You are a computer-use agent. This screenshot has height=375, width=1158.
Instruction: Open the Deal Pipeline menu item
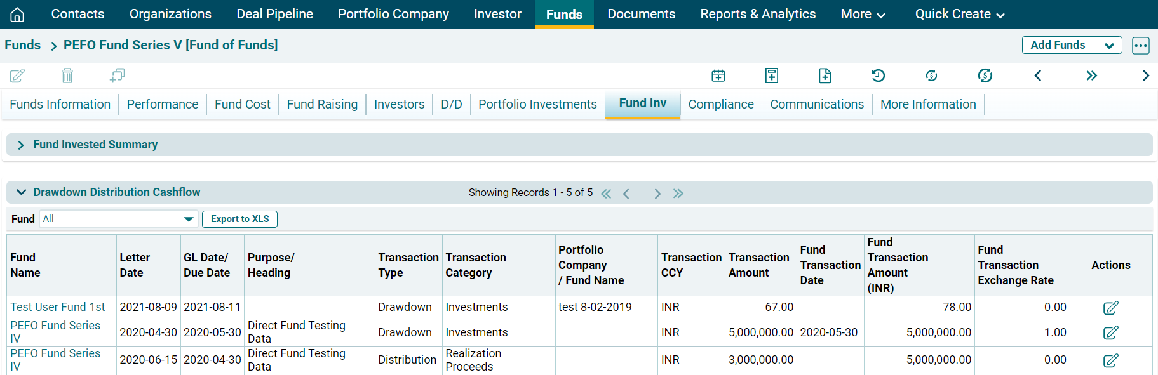pos(274,14)
